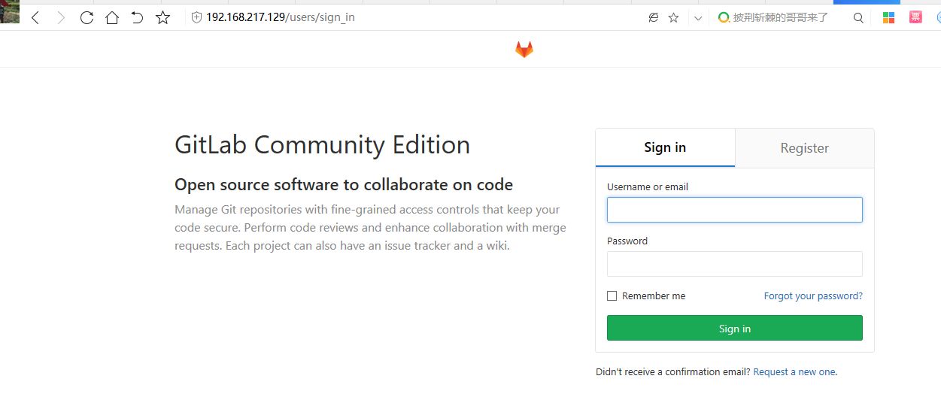Open the colorful four-square extension icon
The height and width of the screenshot is (397, 941).
coord(889,17)
